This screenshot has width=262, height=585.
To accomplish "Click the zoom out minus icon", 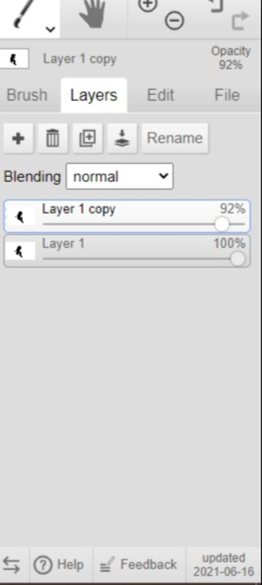I will coord(174,20).
